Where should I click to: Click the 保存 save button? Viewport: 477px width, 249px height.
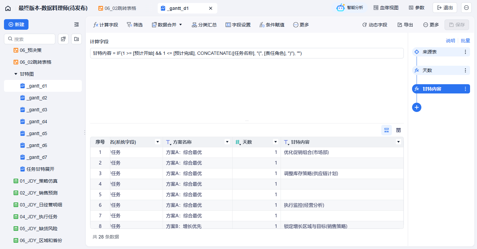(x=457, y=25)
